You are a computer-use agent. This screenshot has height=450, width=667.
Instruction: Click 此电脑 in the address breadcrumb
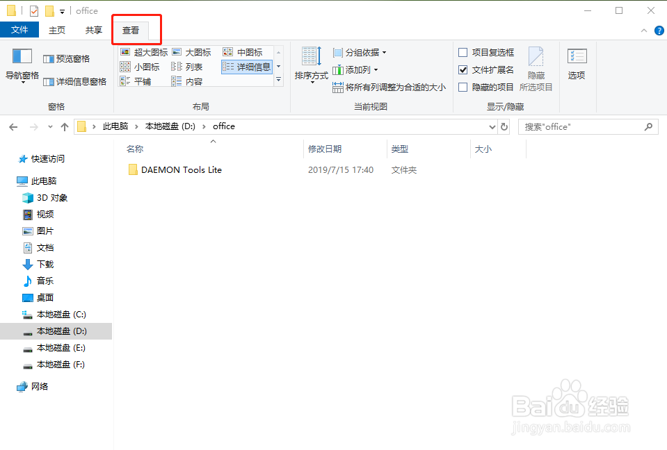coord(115,126)
